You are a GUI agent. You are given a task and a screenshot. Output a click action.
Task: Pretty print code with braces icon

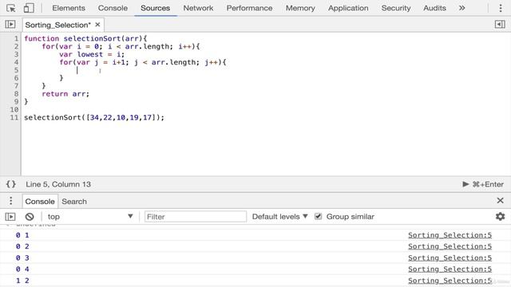(x=10, y=184)
